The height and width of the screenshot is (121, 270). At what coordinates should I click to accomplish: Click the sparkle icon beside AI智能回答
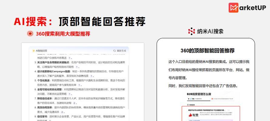34,51
